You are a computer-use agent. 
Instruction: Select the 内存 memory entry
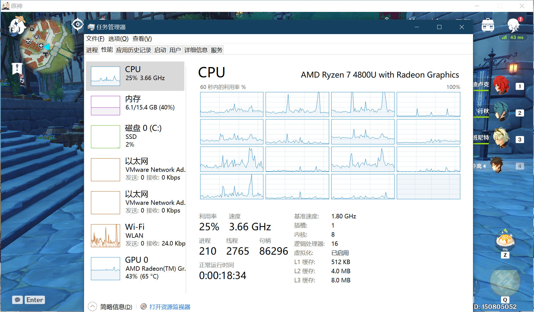(135, 105)
